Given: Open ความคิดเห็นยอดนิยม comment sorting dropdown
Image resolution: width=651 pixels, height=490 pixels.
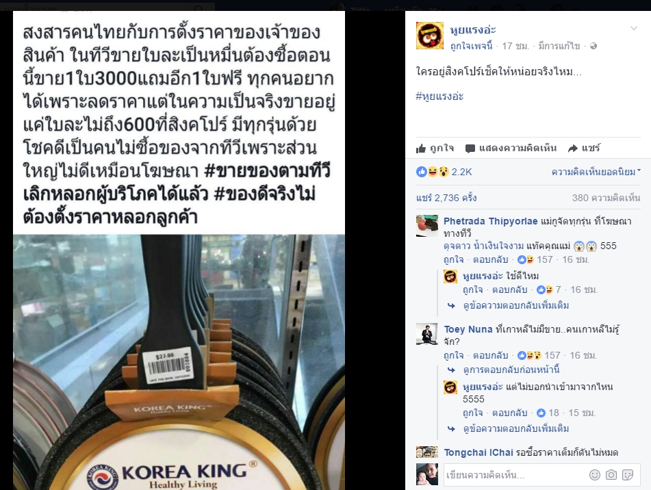Looking at the screenshot, I should pos(596,172).
